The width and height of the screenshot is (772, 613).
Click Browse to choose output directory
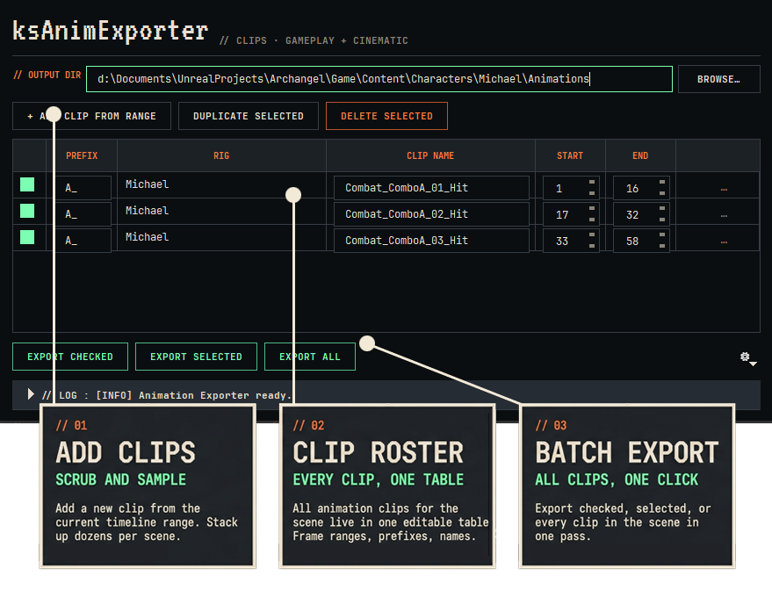(718, 79)
